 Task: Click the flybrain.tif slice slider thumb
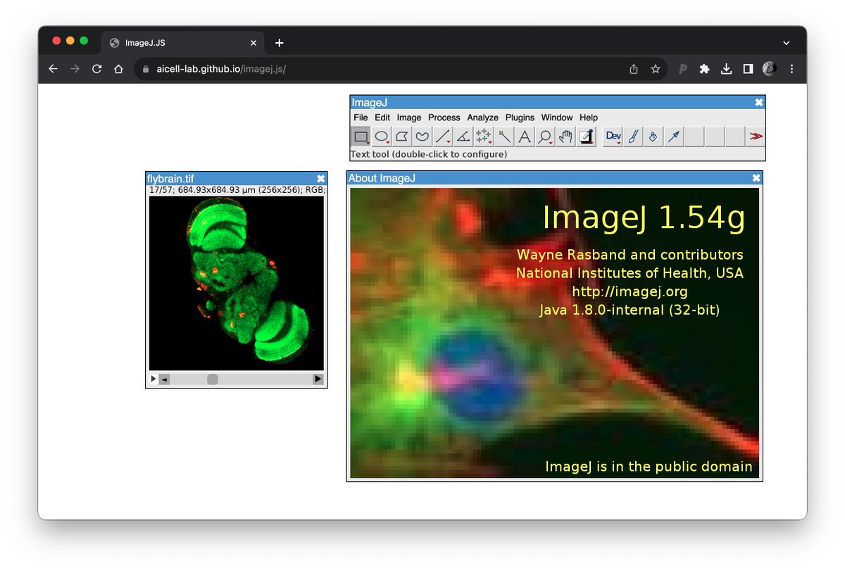tap(213, 379)
